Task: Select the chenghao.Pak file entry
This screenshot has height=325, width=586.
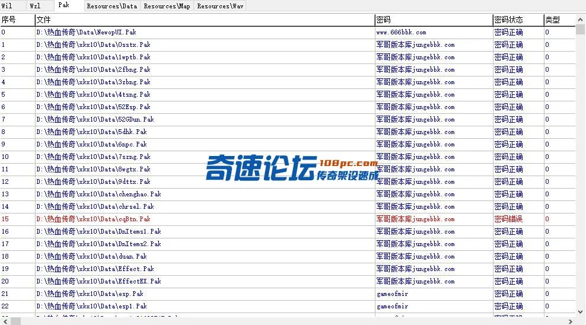Action: [98, 195]
